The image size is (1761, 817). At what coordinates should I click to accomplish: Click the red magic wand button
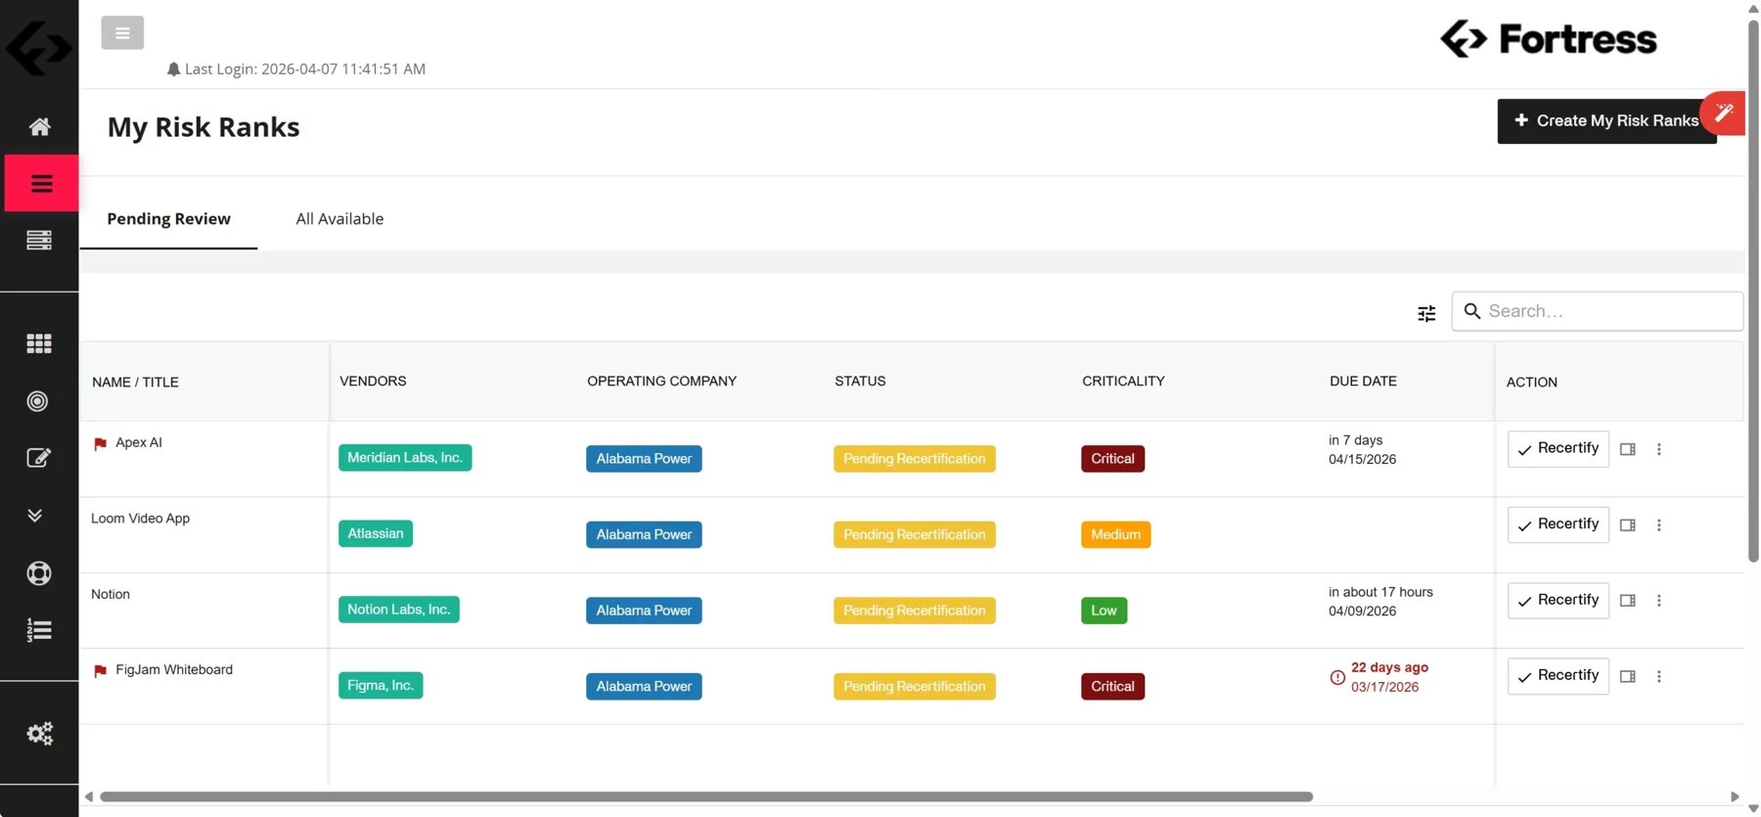pyautogui.click(x=1724, y=113)
